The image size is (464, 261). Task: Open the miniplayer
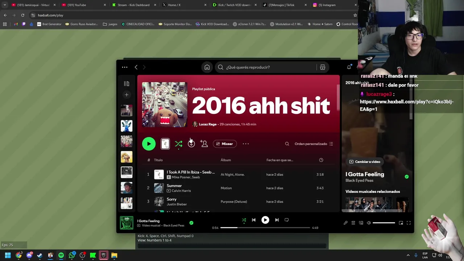[x=401, y=223]
